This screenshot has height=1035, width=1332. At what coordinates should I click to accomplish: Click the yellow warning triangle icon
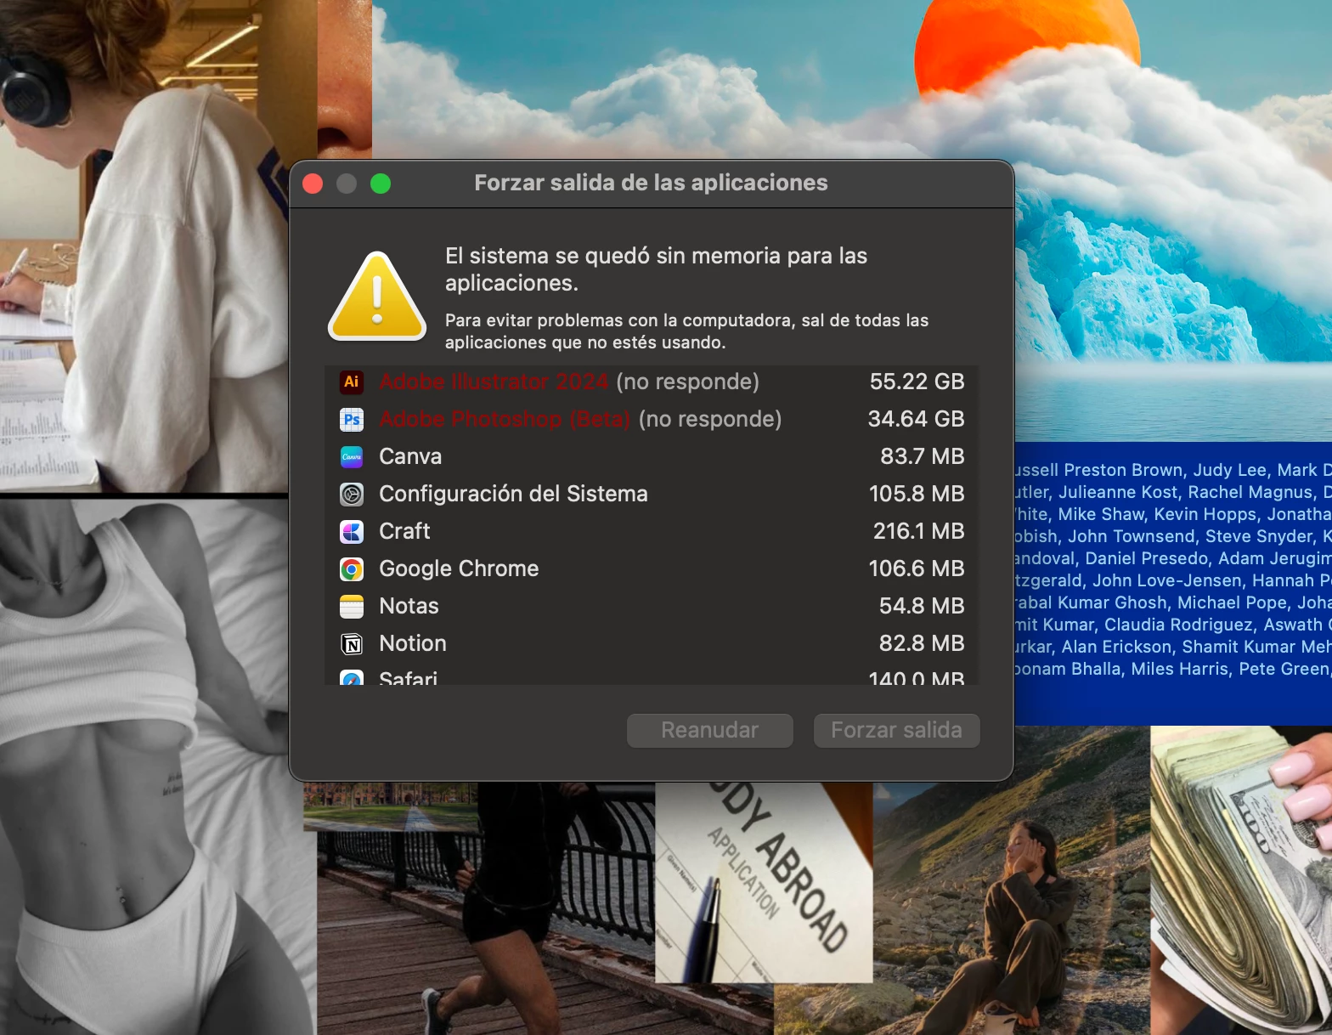click(377, 297)
